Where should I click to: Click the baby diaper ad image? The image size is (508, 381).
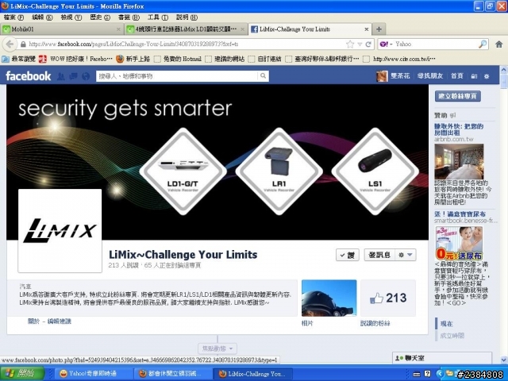tap(459, 244)
